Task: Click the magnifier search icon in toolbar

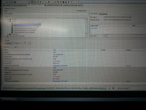Action: click(58, 2)
